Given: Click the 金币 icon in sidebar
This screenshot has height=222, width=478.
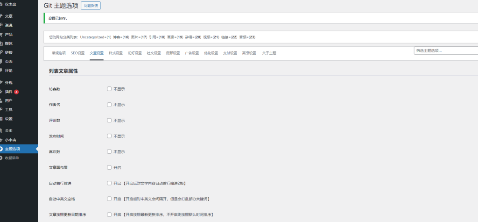Looking at the screenshot, I should tap(1, 131).
